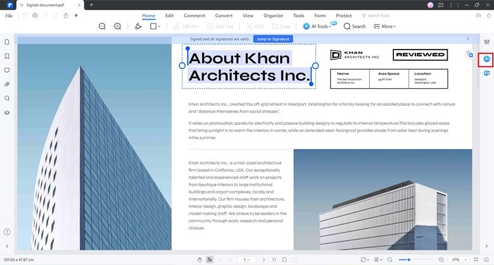
Task: Activate the select cursor tool
Action: pyautogui.click(x=210, y=260)
